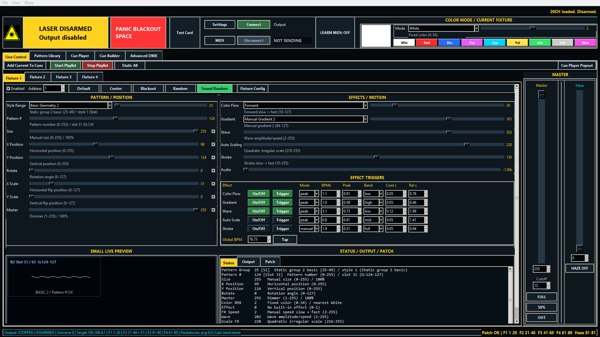Open the Color Flow direction dropdown
The height and width of the screenshot is (337, 600).
click(365, 105)
